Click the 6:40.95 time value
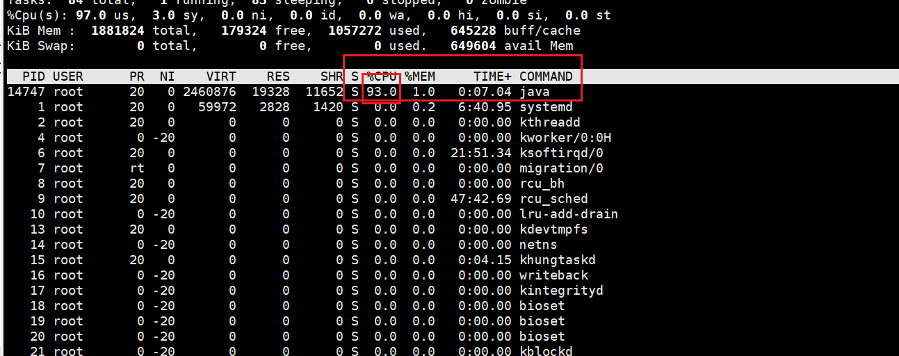 click(x=485, y=107)
